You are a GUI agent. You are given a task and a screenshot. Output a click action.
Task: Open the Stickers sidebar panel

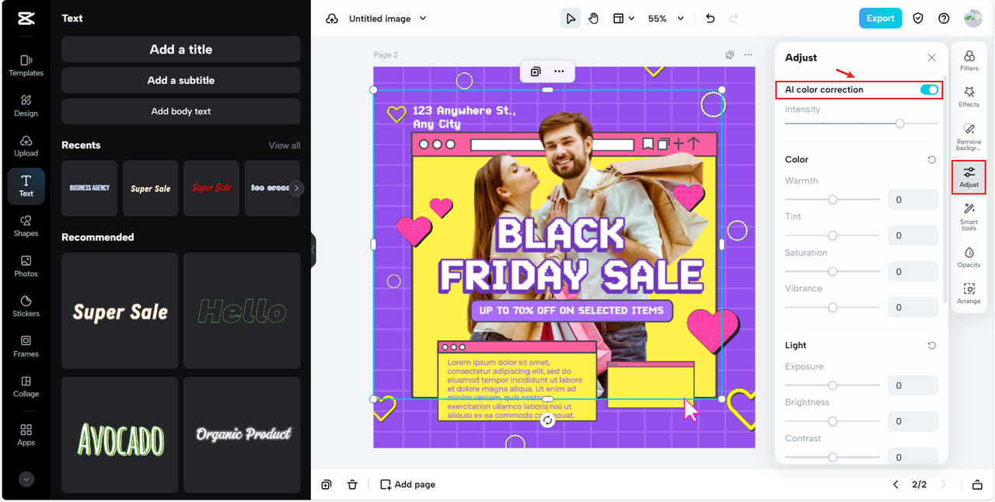click(x=26, y=306)
